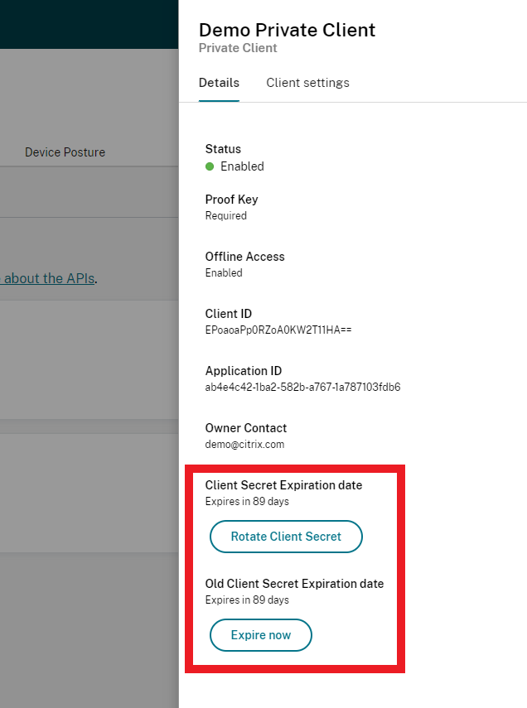Click expiry text above Expire now button

[247, 600]
